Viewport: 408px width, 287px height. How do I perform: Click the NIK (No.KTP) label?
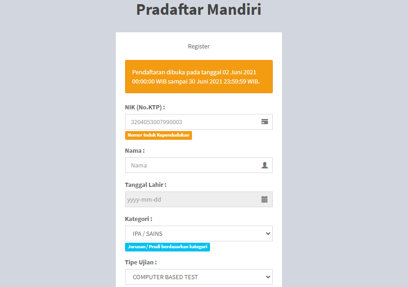pos(145,107)
